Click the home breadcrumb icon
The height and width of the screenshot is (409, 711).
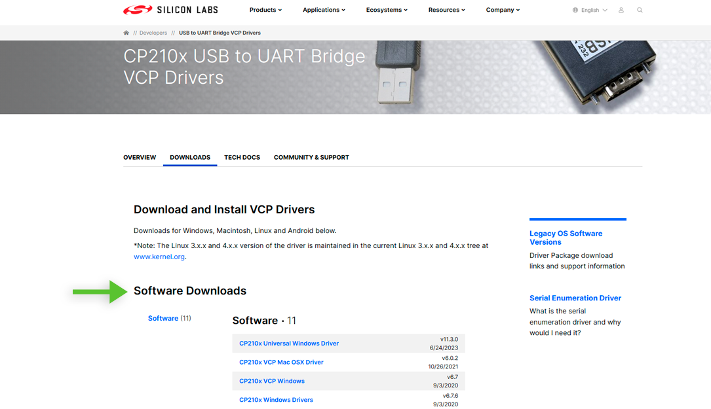click(126, 33)
